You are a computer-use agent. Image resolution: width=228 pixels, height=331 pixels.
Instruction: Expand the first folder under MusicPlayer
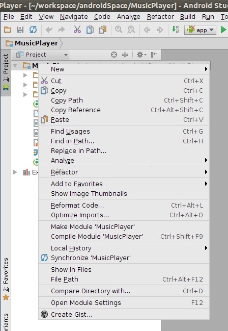25,75
